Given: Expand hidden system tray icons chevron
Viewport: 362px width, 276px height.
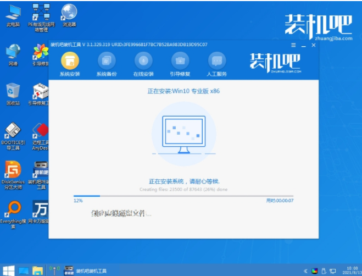Looking at the screenshot, I should tap(305, 271).
